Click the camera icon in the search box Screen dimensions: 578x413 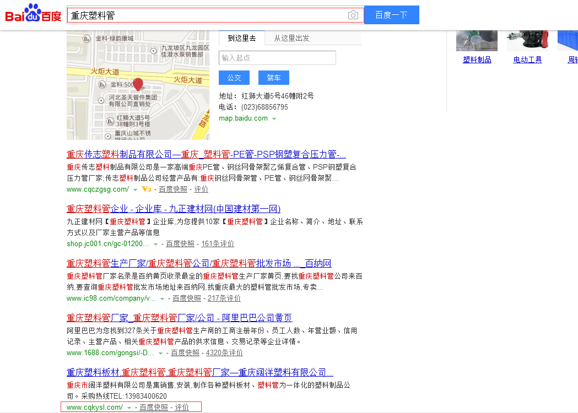tap(353, 15)
